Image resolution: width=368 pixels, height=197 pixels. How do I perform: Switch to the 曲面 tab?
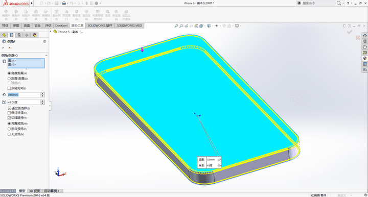(x=27, y=26)
